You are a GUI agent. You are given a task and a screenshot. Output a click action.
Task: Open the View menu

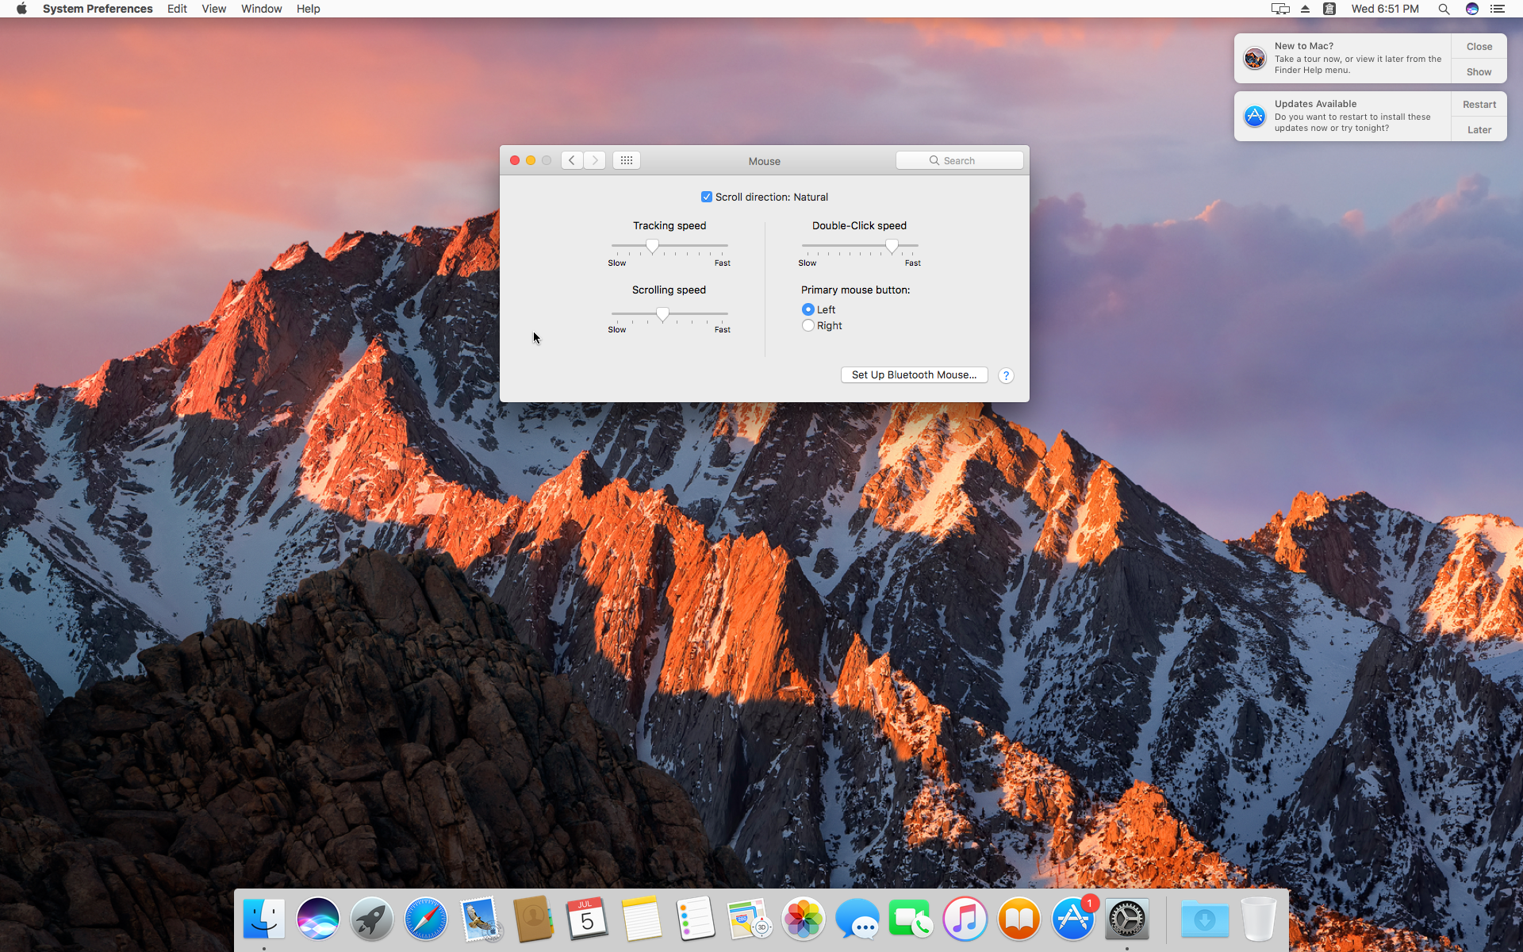(213, 9)
